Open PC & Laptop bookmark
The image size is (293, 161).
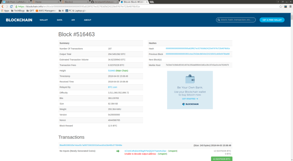[x=76, y=11]
